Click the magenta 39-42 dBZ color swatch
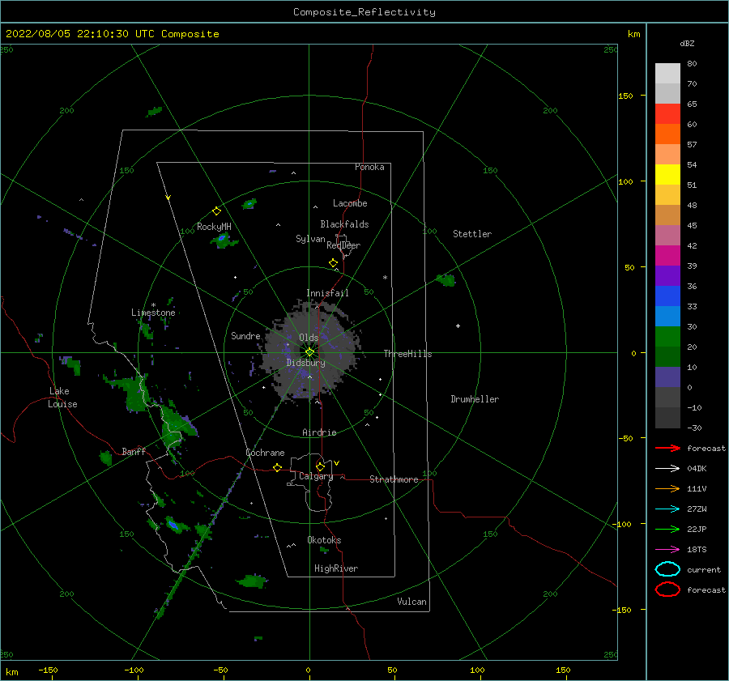The image size is (729, 681). 667,256
